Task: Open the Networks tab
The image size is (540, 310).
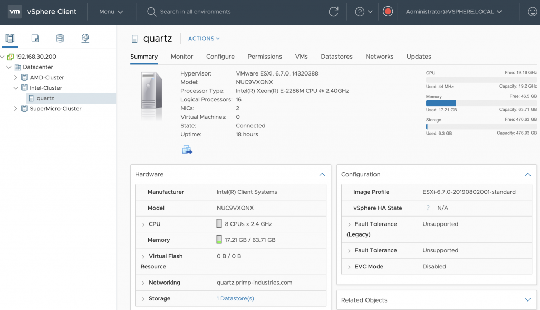Action: point(380,57)
